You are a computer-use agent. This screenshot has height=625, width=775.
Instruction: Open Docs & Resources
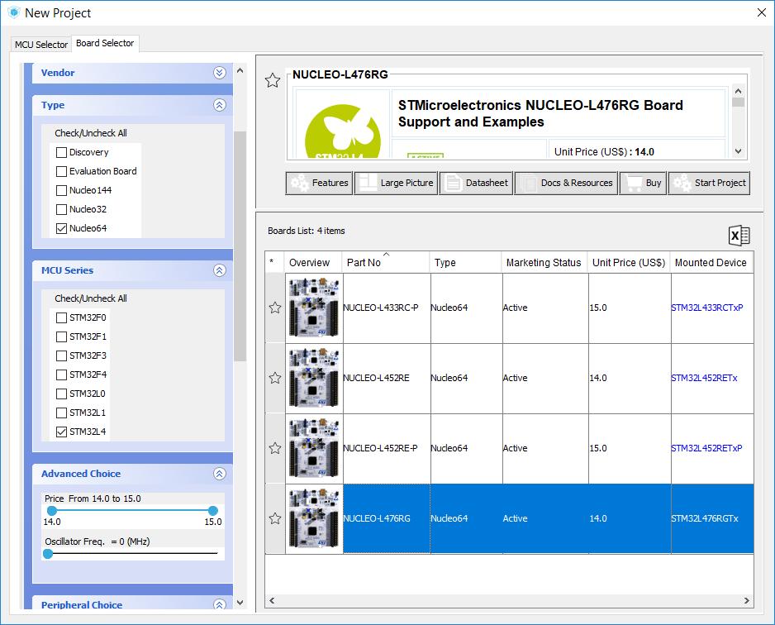coord(566,183)
